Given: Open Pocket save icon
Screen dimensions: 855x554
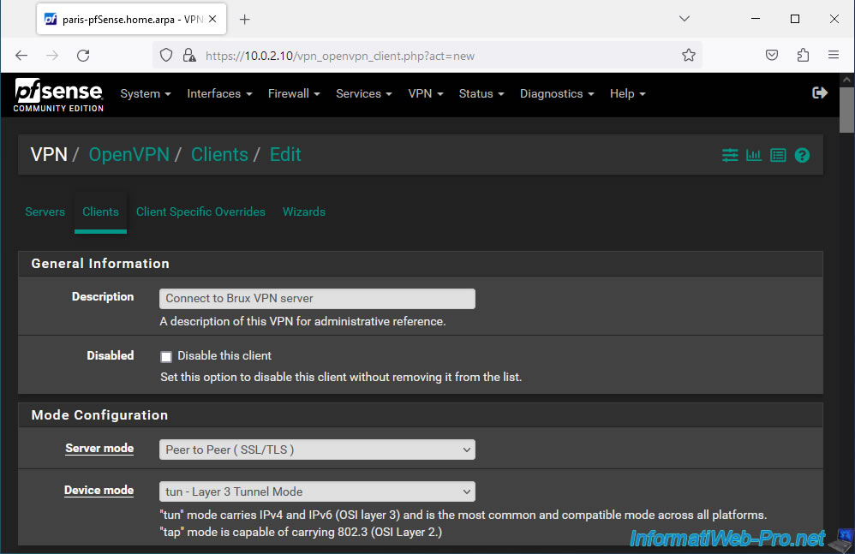Looking at the screenshot, I should 772,55.
